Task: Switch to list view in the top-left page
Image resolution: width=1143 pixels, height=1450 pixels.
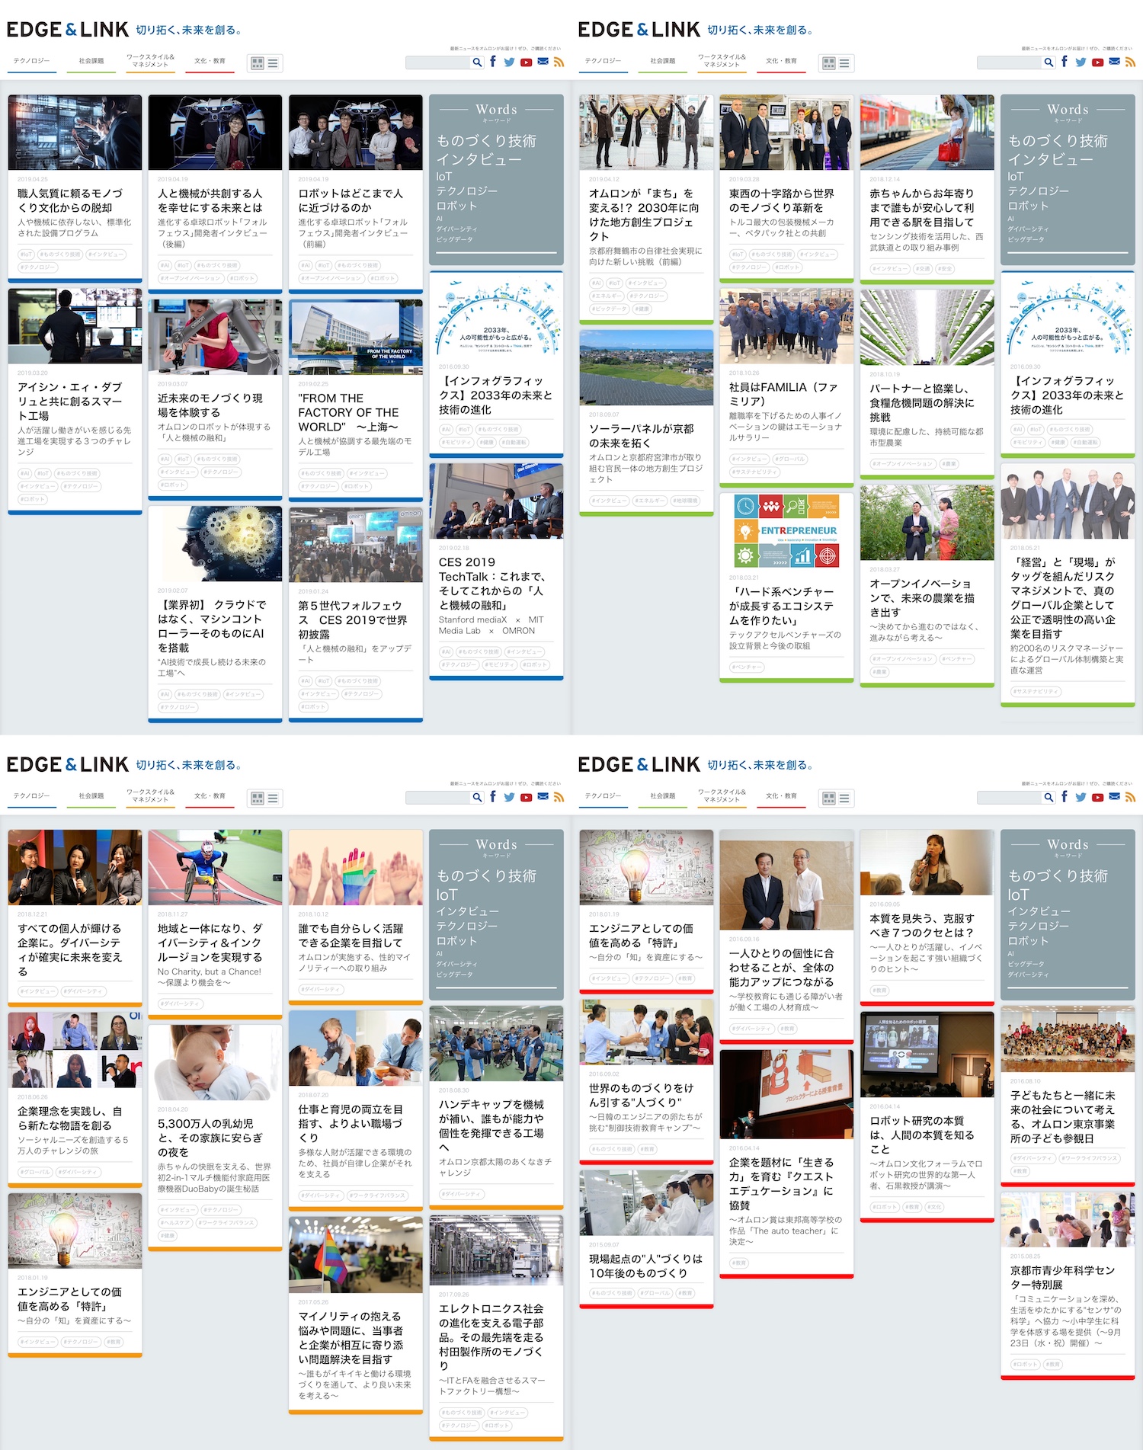Action: [x=274, y=63]
